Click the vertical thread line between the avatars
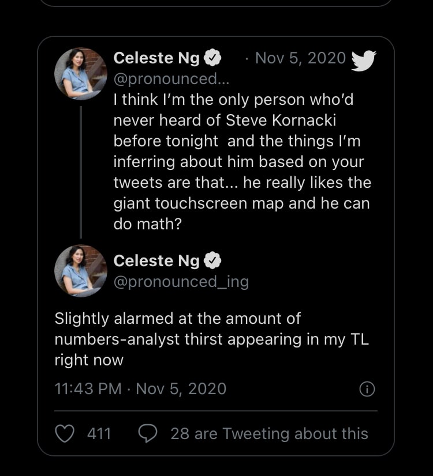Viewport: 433px width, 476px height. point(81,172)
